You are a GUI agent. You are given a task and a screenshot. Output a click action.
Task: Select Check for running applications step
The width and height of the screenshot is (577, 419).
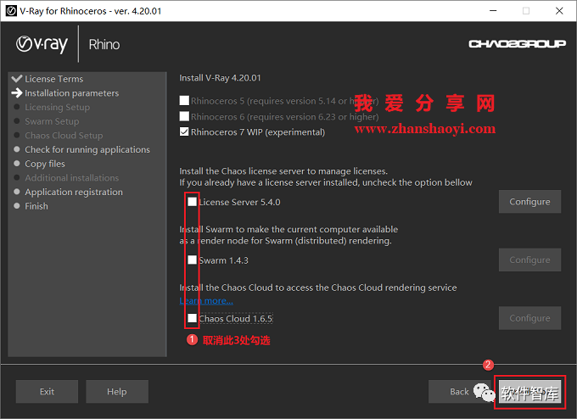(87, 149)
